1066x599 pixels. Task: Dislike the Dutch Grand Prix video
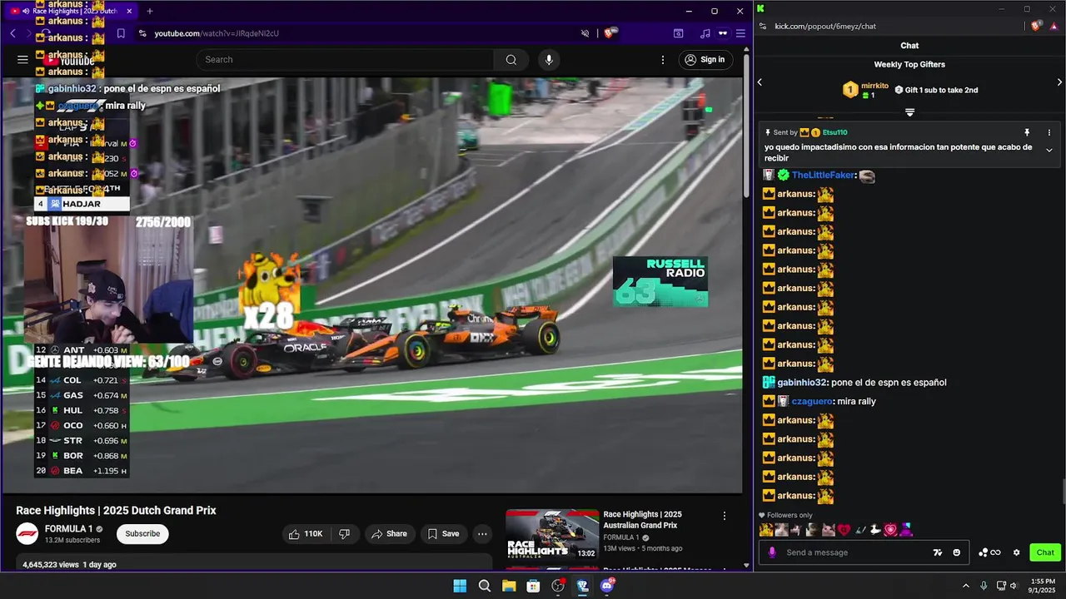[x=344, y=533]
